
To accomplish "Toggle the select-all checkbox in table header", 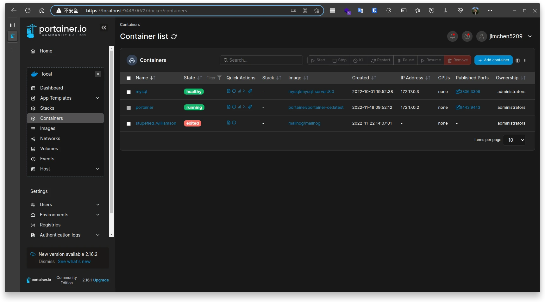I will (x=128, y=78).
